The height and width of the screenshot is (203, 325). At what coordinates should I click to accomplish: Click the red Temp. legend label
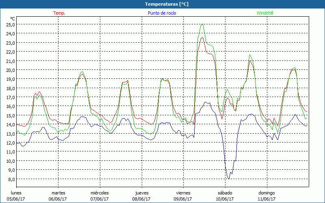coord(59,13)
